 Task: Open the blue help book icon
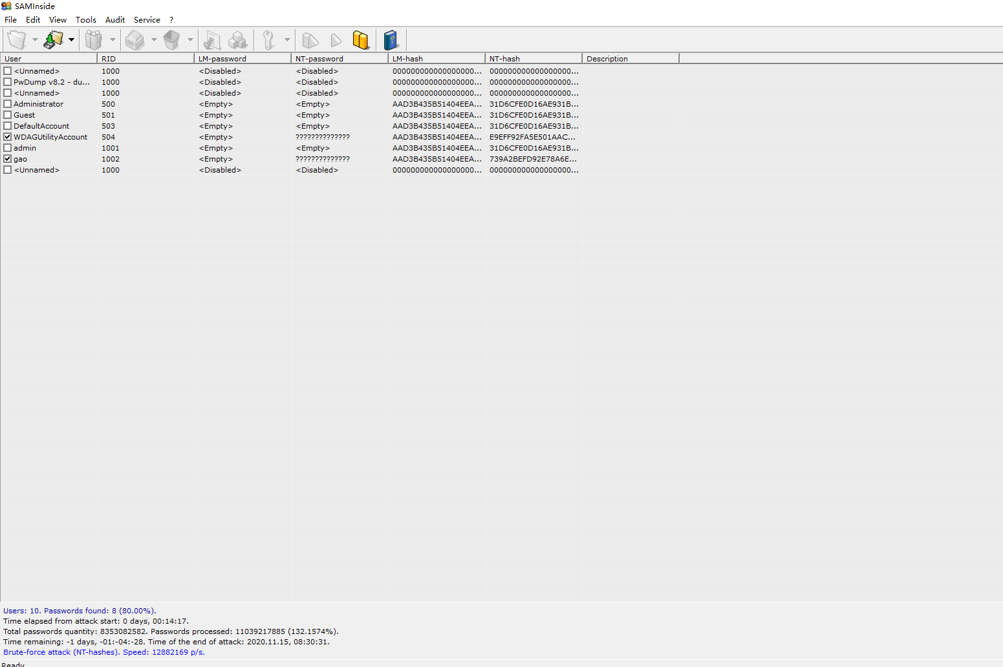point(391,40)
